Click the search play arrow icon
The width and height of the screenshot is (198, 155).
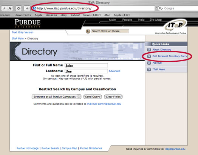88,31
